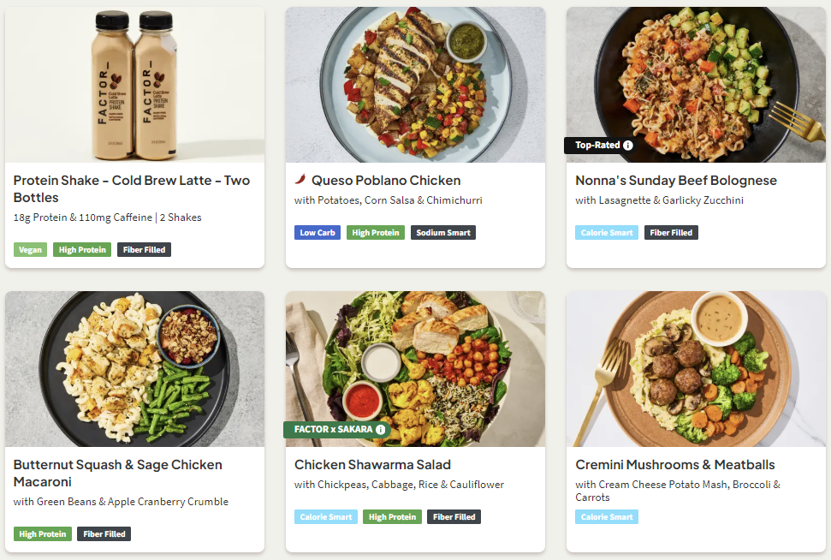Click the Top-Rated info icon
The image size is (831, 560).
tap(628, 146)
